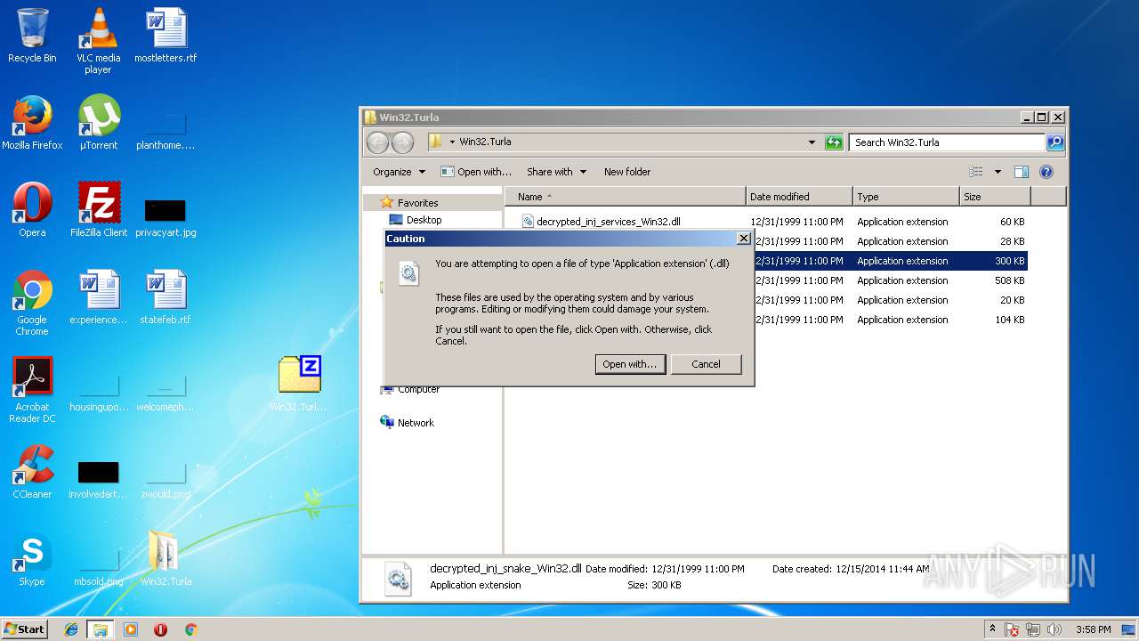The width and height of the screenshot is (1139, 641).
Task: Open the Organize dropdown menu
Action: point(399,172)
